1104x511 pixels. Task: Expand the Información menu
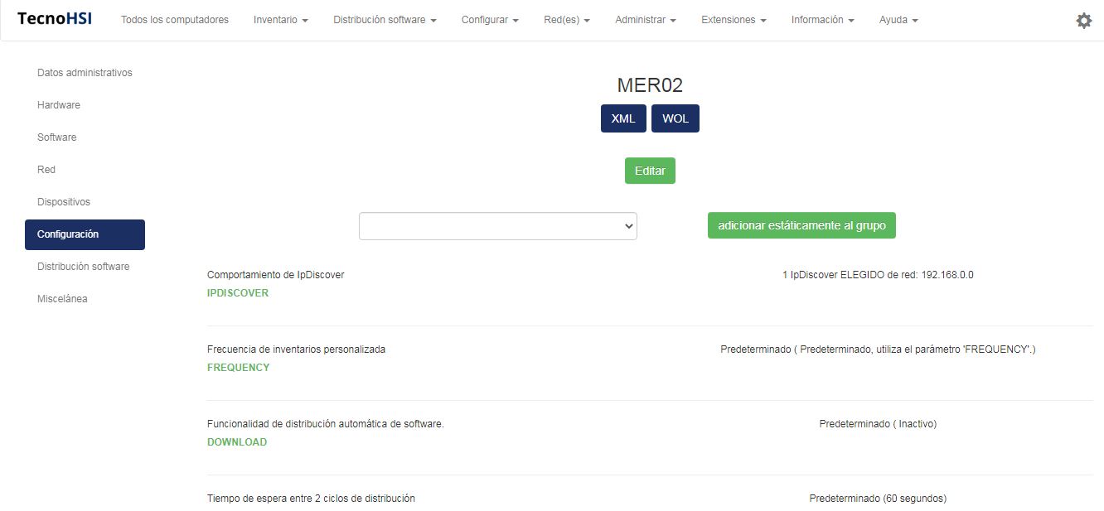822,20
